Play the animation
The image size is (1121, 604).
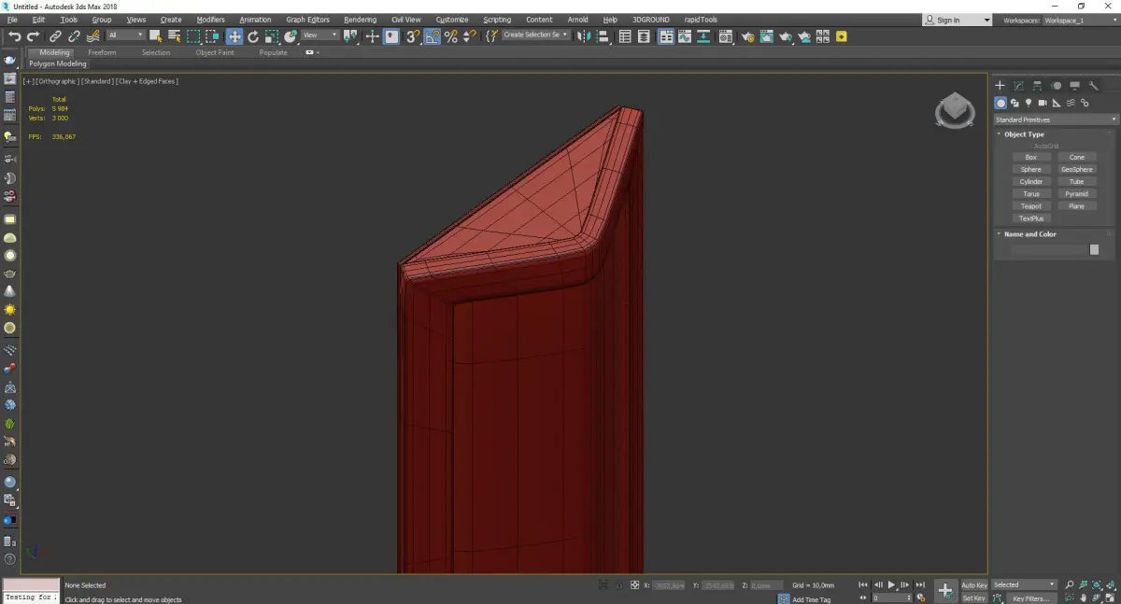[x=891, y=584]
